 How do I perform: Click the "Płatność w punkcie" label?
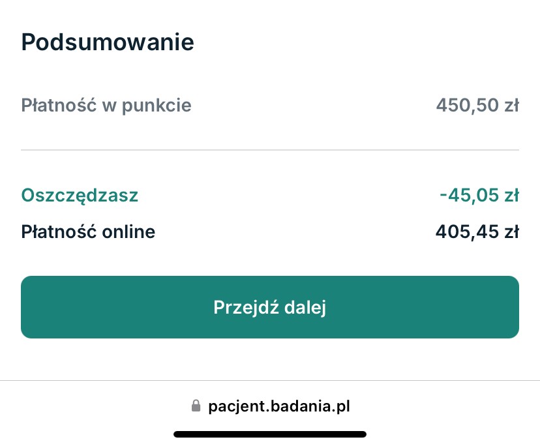click(106, 105)
